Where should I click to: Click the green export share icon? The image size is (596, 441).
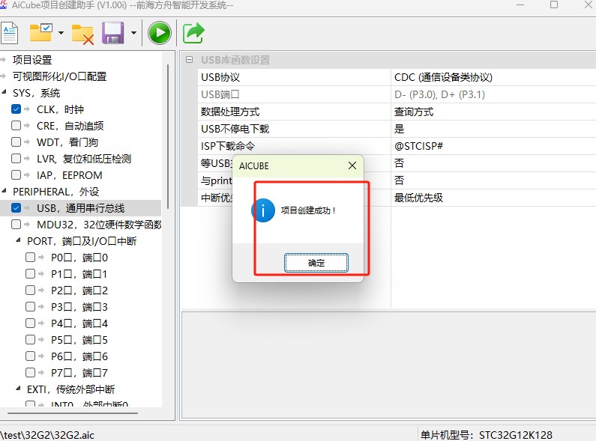(193, 34)
